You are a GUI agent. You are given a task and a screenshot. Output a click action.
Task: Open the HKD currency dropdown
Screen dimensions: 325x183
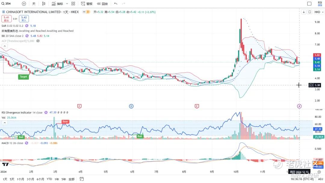[x=319, y=12]
